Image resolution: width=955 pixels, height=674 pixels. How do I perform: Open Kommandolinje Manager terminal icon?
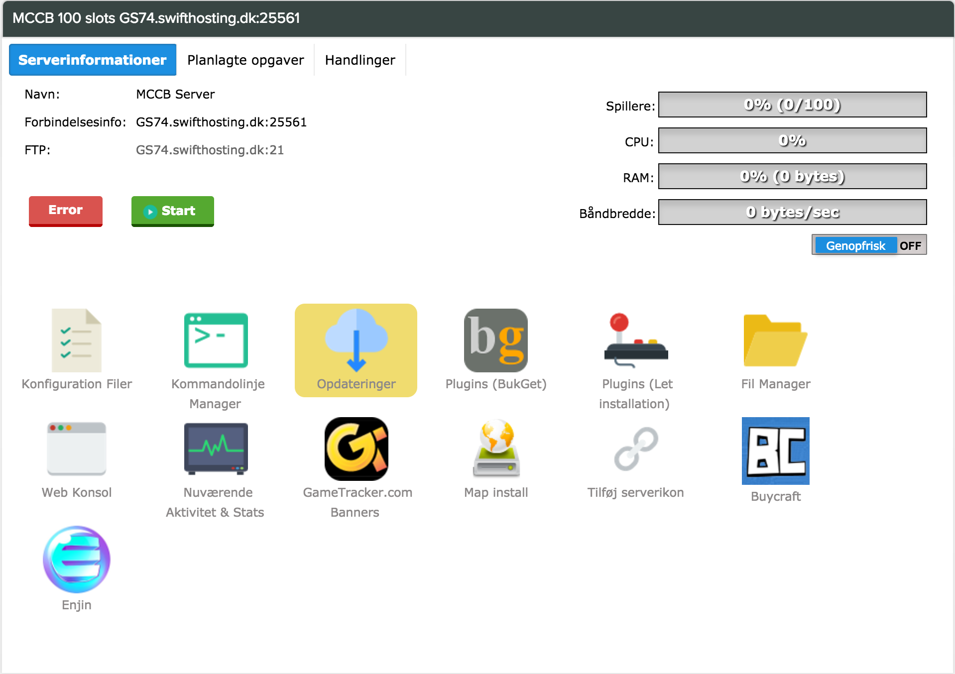click(x=216, y=340)
